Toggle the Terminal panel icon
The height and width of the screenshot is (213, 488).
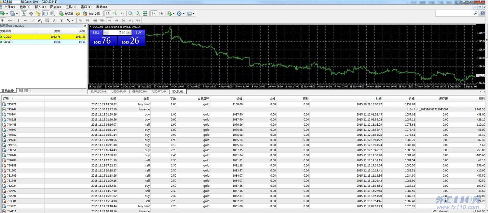45,14
